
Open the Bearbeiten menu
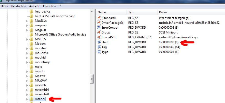coord(18,6)
